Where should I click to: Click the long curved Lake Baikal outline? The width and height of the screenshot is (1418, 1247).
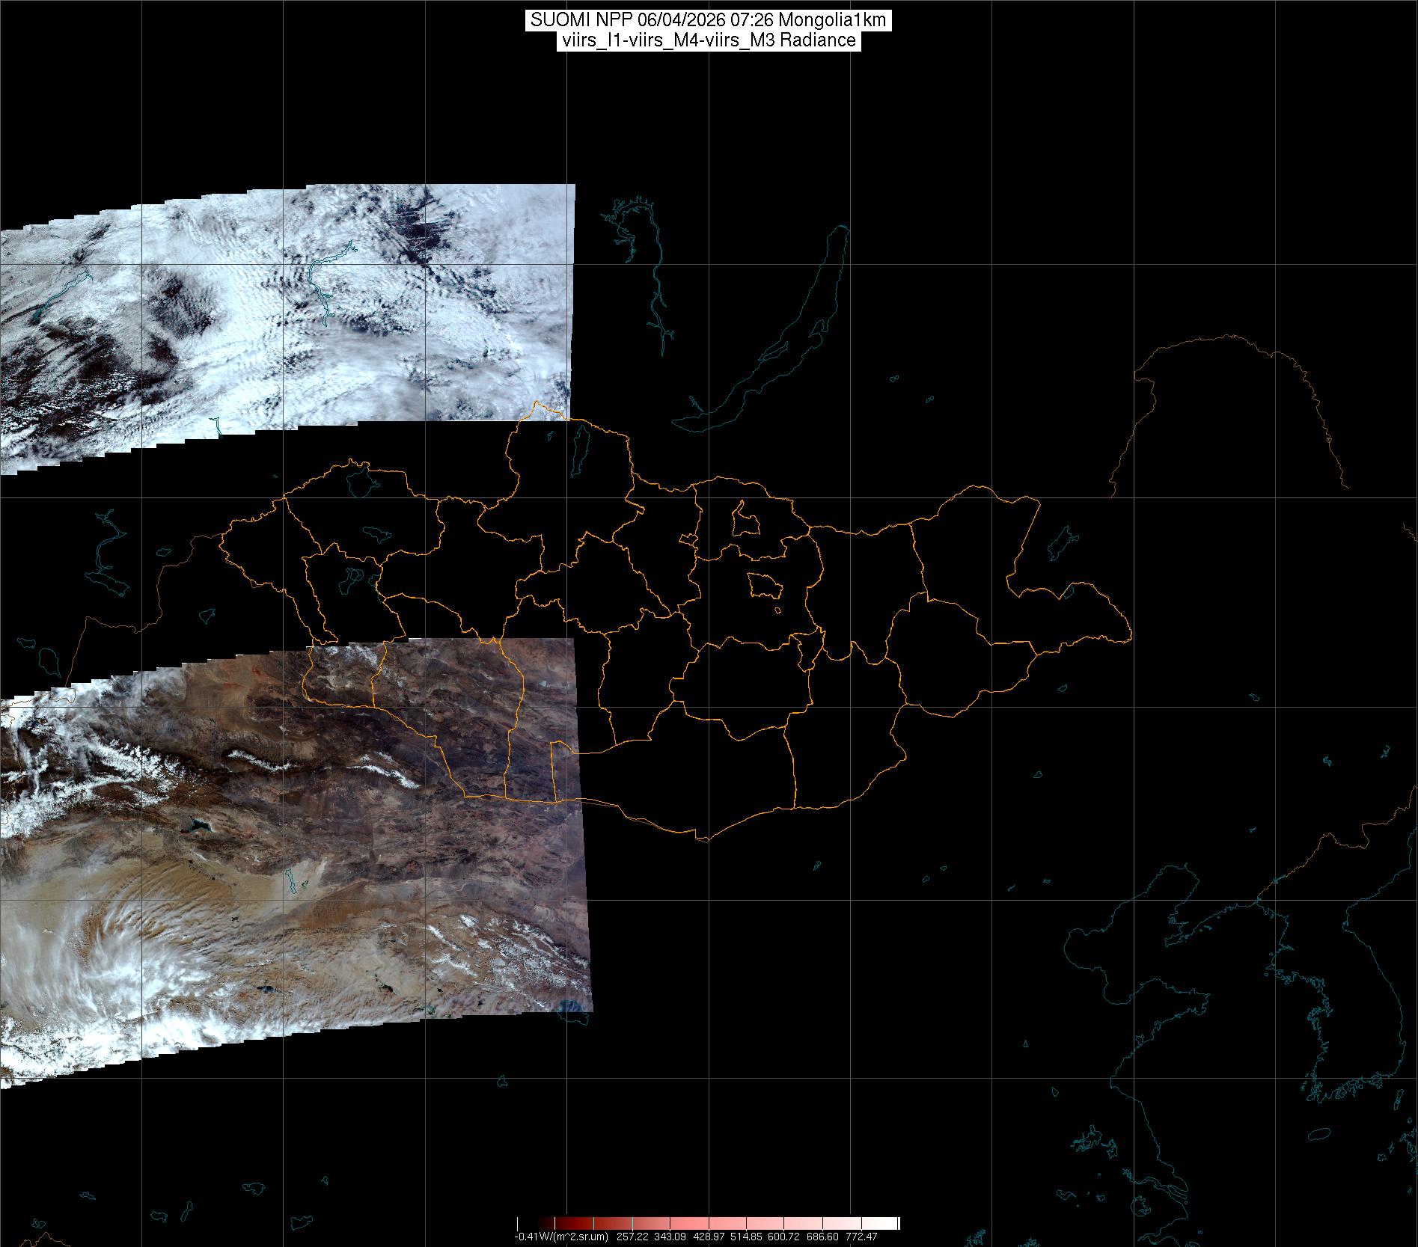pos(778,337)
